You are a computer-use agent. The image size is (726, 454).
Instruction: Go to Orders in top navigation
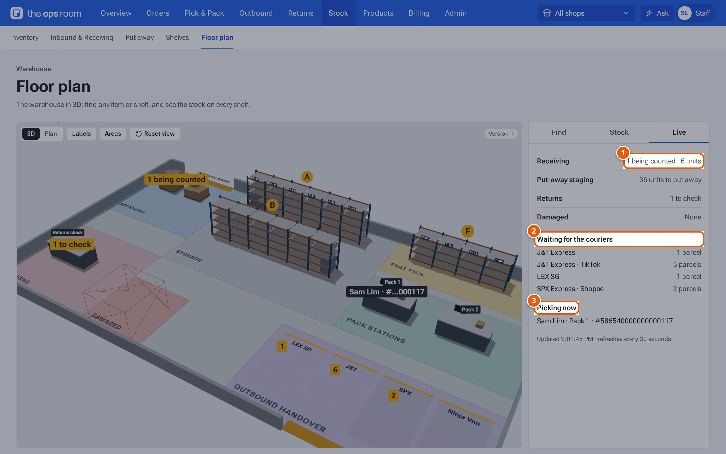(x=158, y=13)
